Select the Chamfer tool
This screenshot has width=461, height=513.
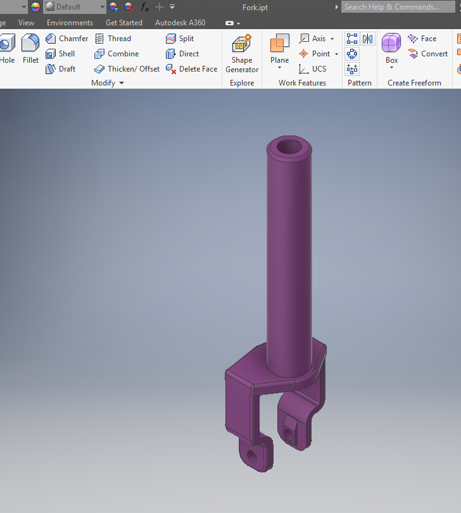[x=67, y=39]
